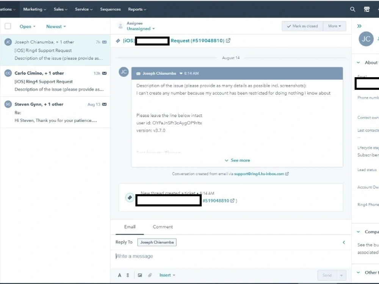Click Mark as closed button
Image resolution: width=379 pixels, height=284 pixels.
302,26
